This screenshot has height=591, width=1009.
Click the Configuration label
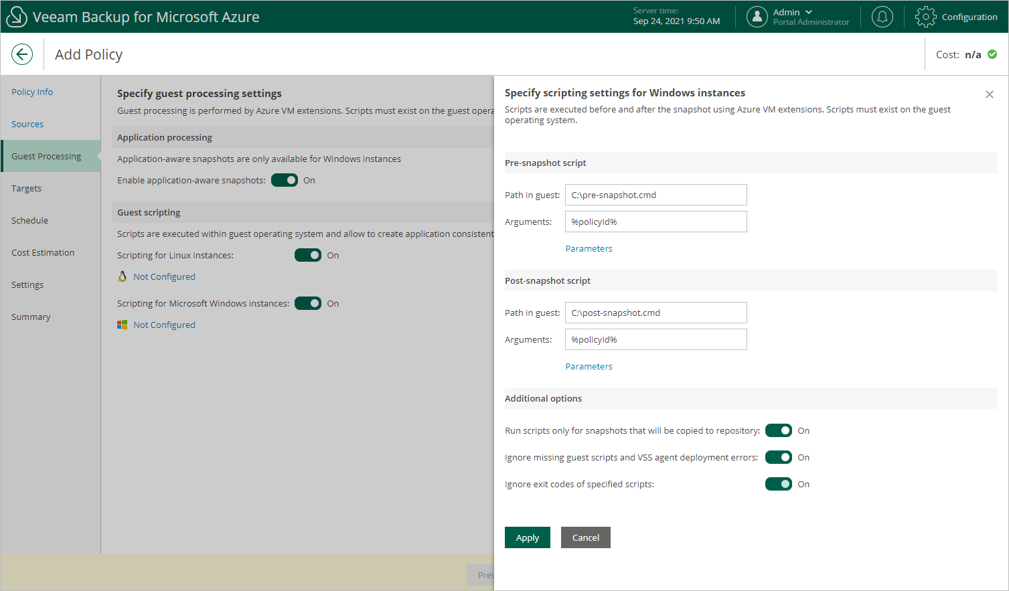(969, 17)
